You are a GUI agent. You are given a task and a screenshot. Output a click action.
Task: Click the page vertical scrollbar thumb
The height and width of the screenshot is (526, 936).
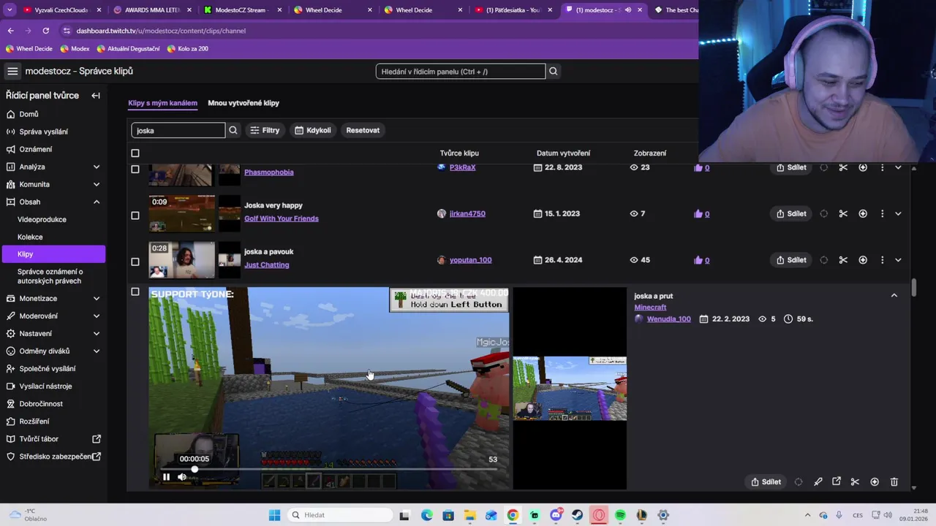pyautogui.click(x=914, y=288)
